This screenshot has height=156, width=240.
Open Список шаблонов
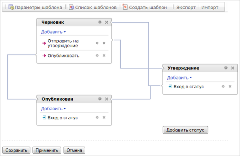pos(93,7)
